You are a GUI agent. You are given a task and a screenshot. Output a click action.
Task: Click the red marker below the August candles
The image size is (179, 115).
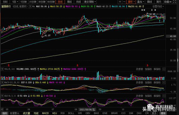click(x=77, y=65)
